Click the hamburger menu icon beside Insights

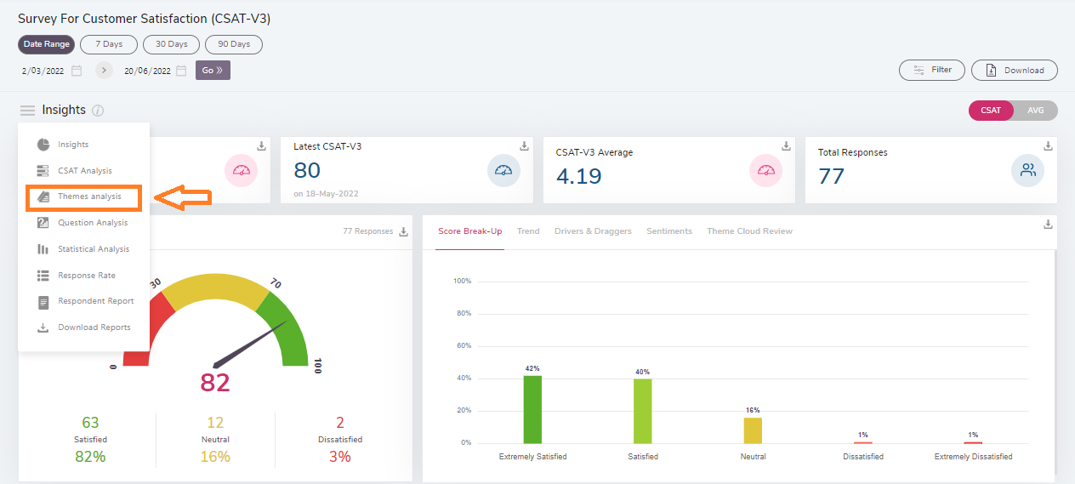pyautogui.click(x=27, y=111)
